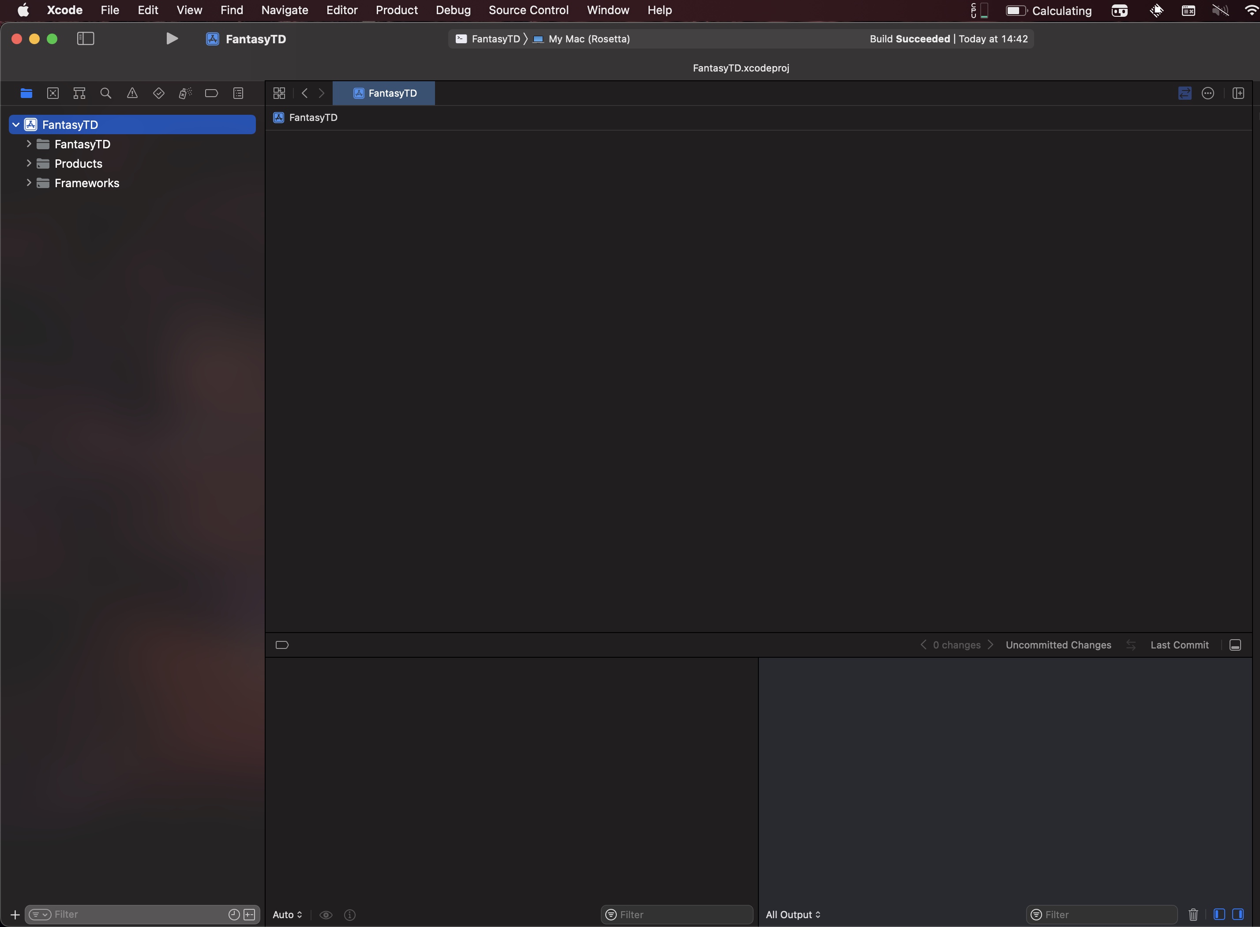
Task: Click the Last Commit button
Action: click(x=1179, y=645)
